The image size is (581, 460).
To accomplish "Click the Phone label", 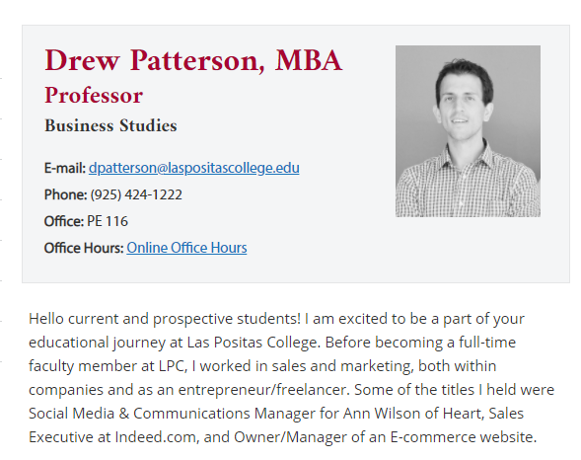I will (x=65, y=194).
